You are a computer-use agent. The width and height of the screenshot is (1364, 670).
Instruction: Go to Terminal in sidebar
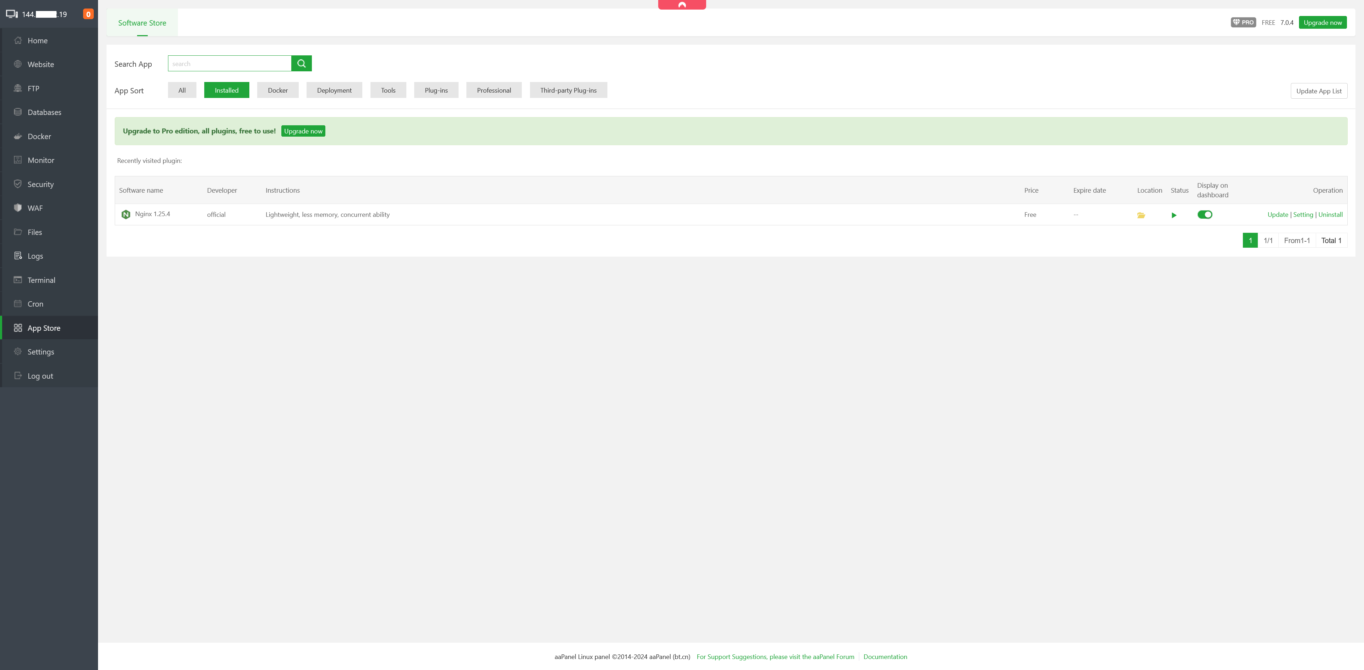(41, 280)
